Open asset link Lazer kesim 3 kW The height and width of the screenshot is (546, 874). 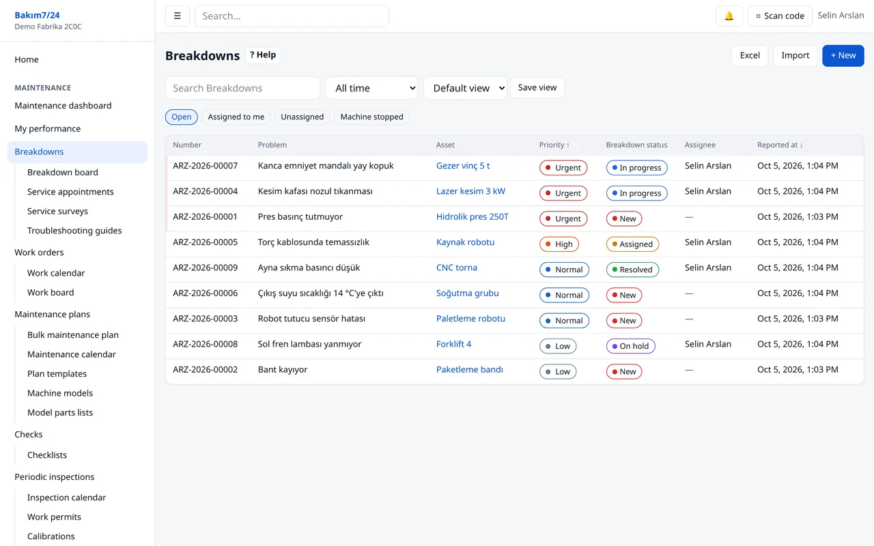click(x=471, y=191)
